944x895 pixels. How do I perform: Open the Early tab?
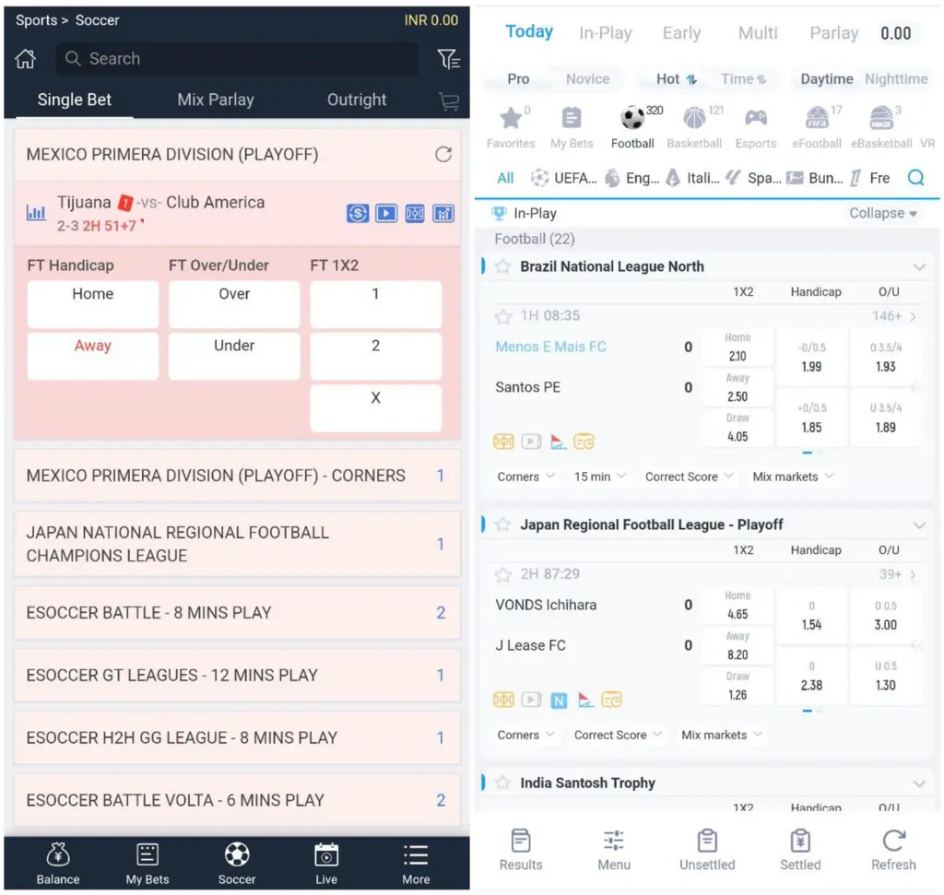click(681, 33)
